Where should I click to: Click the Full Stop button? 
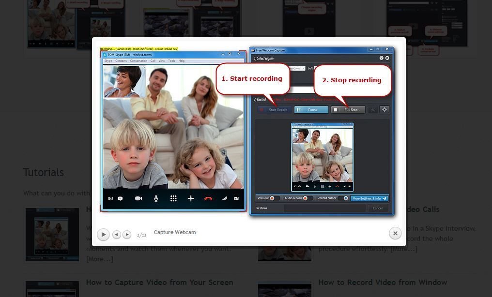348,110
